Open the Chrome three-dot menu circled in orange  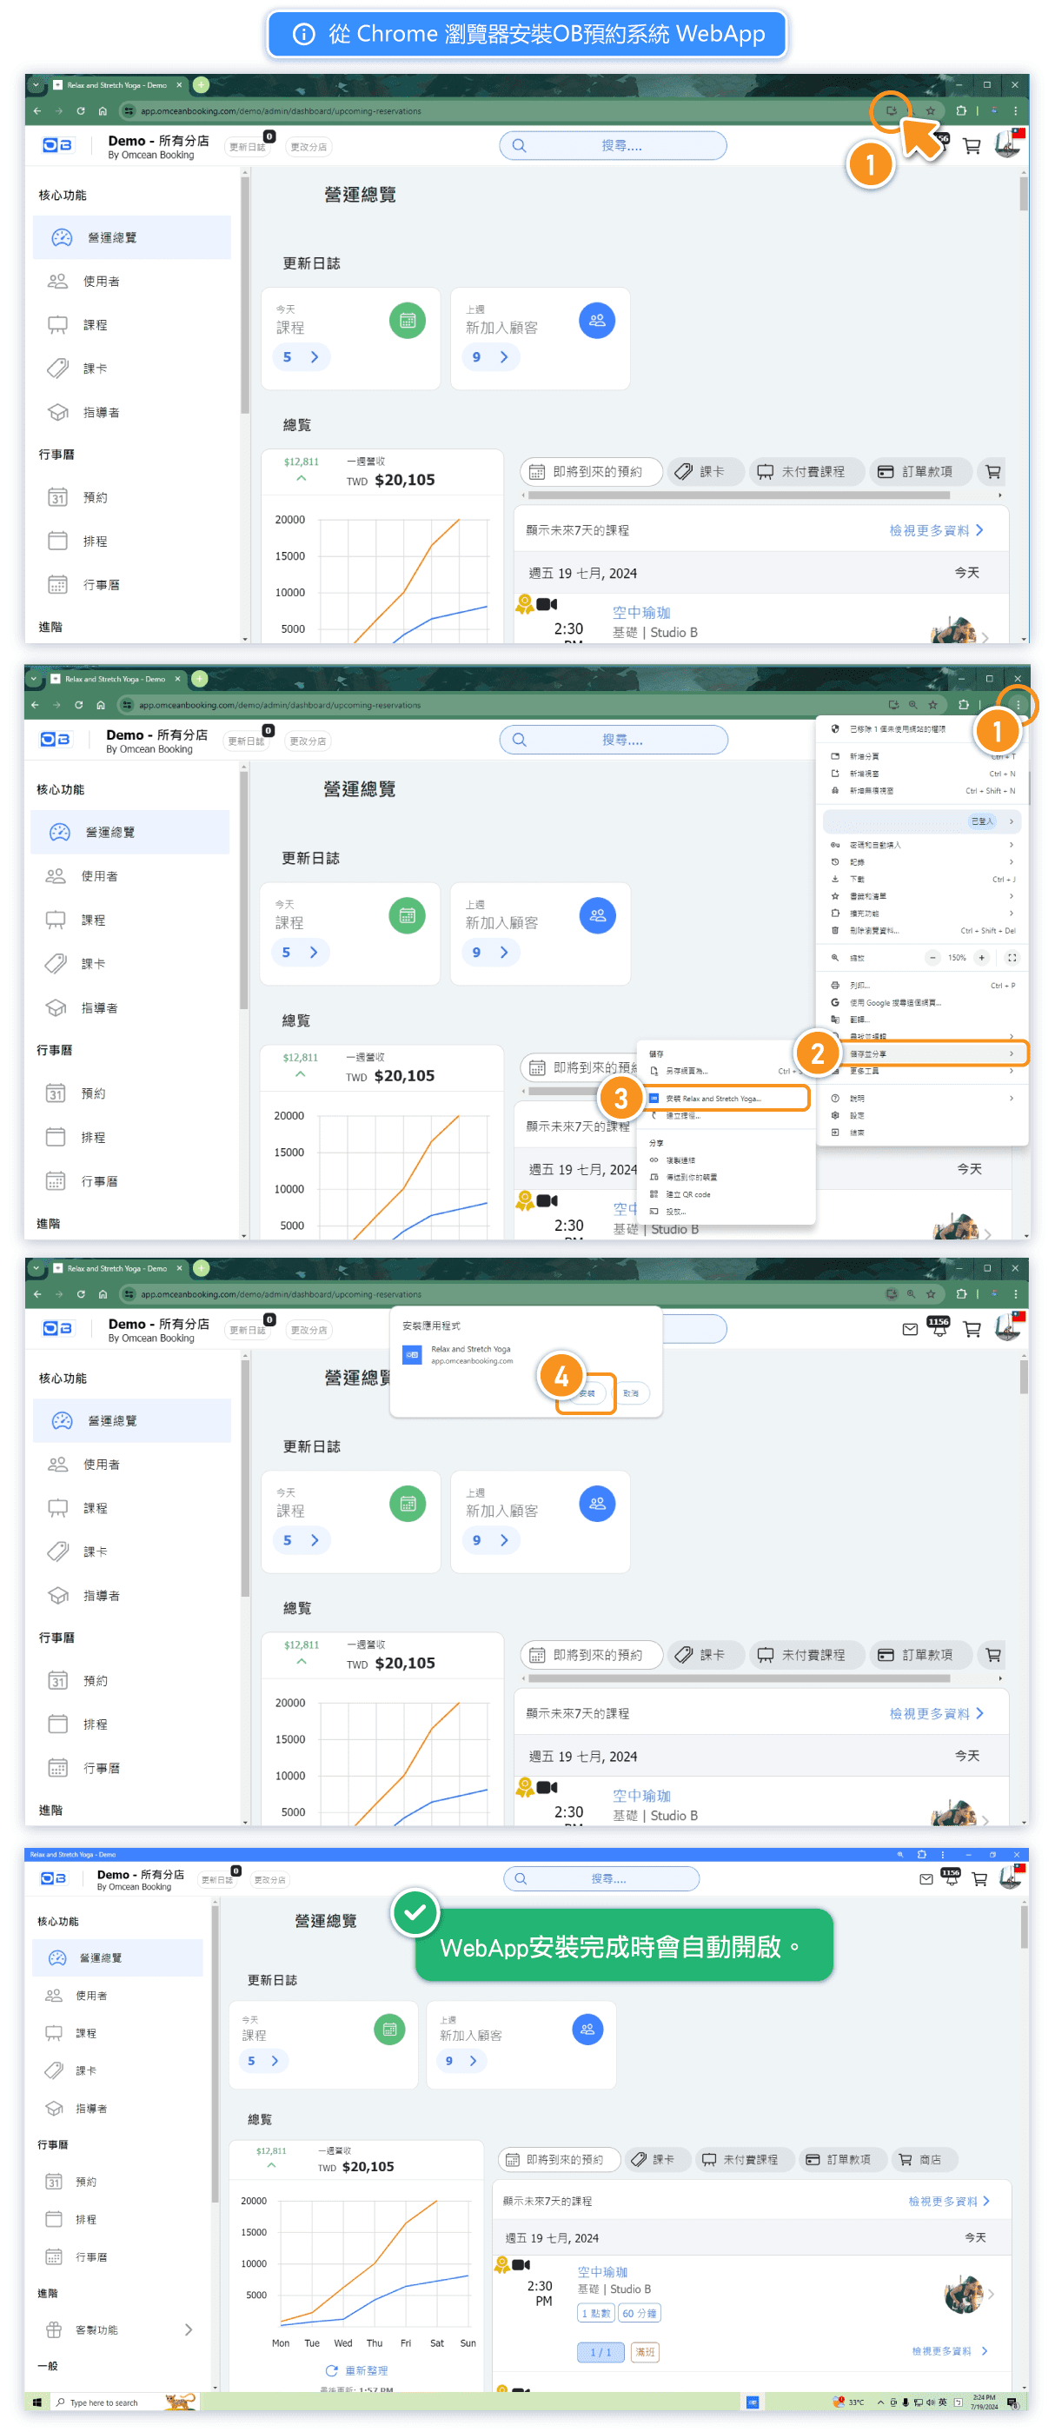[1018, 704]
